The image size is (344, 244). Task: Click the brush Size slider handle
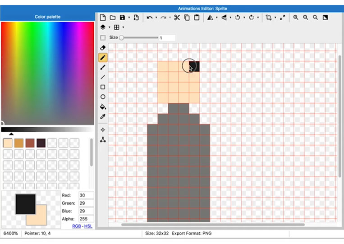(121, 38)
